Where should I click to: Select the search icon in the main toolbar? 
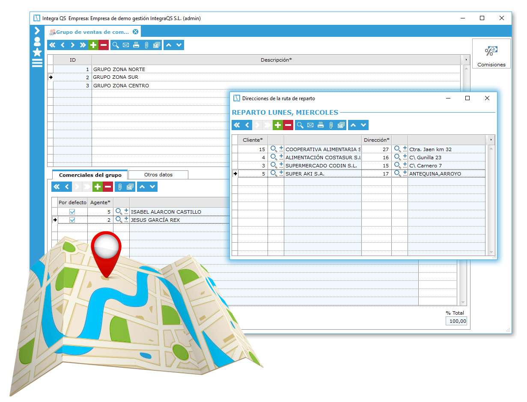click(x=115, y=45)
